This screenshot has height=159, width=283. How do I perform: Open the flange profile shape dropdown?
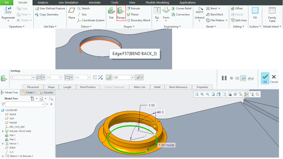coord(33,77)
